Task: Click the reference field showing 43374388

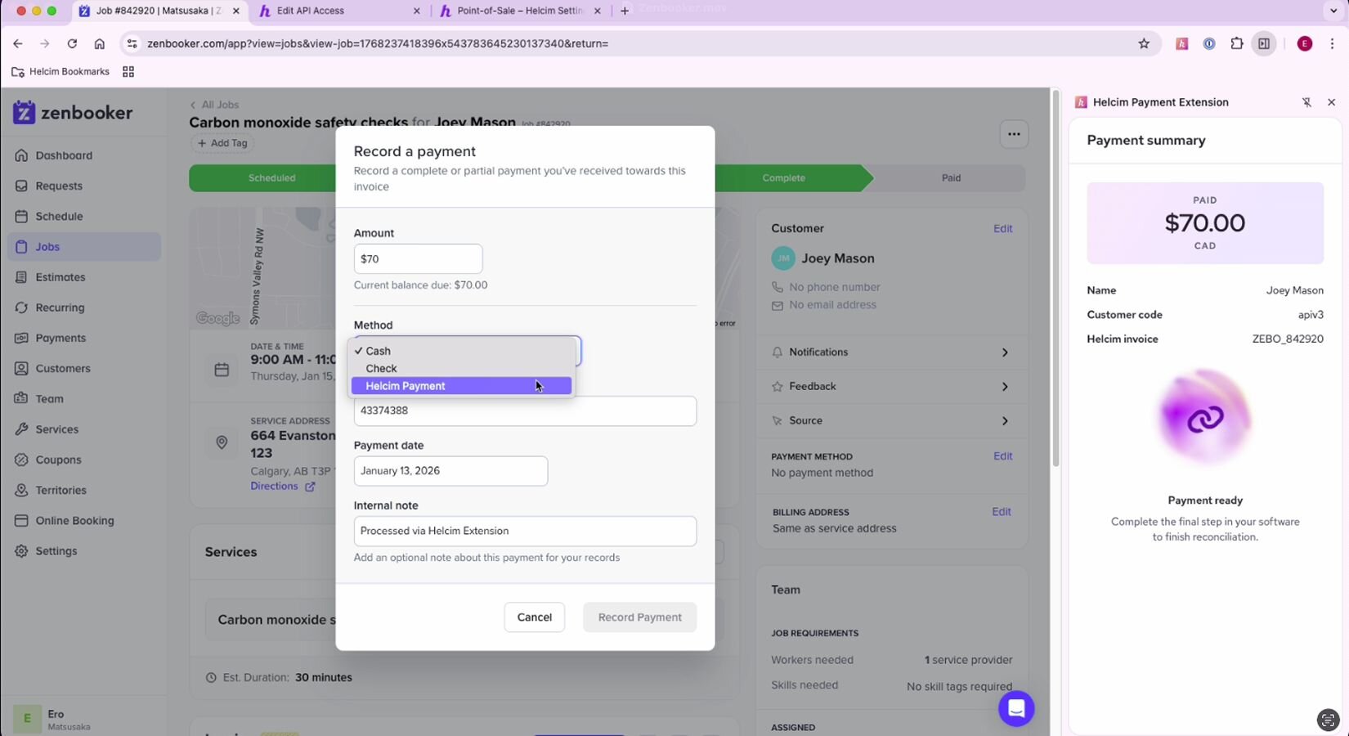Action: point(525,411)
